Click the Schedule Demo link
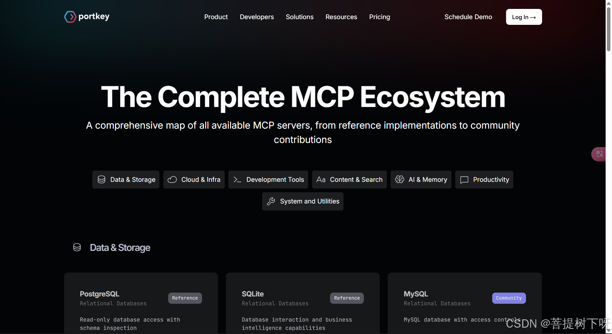The width and height of the screenshot is (612, 334). click(468, 17)
